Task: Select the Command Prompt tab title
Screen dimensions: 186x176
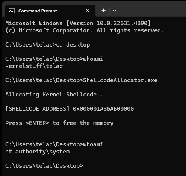Action: (x=38, y=11)
